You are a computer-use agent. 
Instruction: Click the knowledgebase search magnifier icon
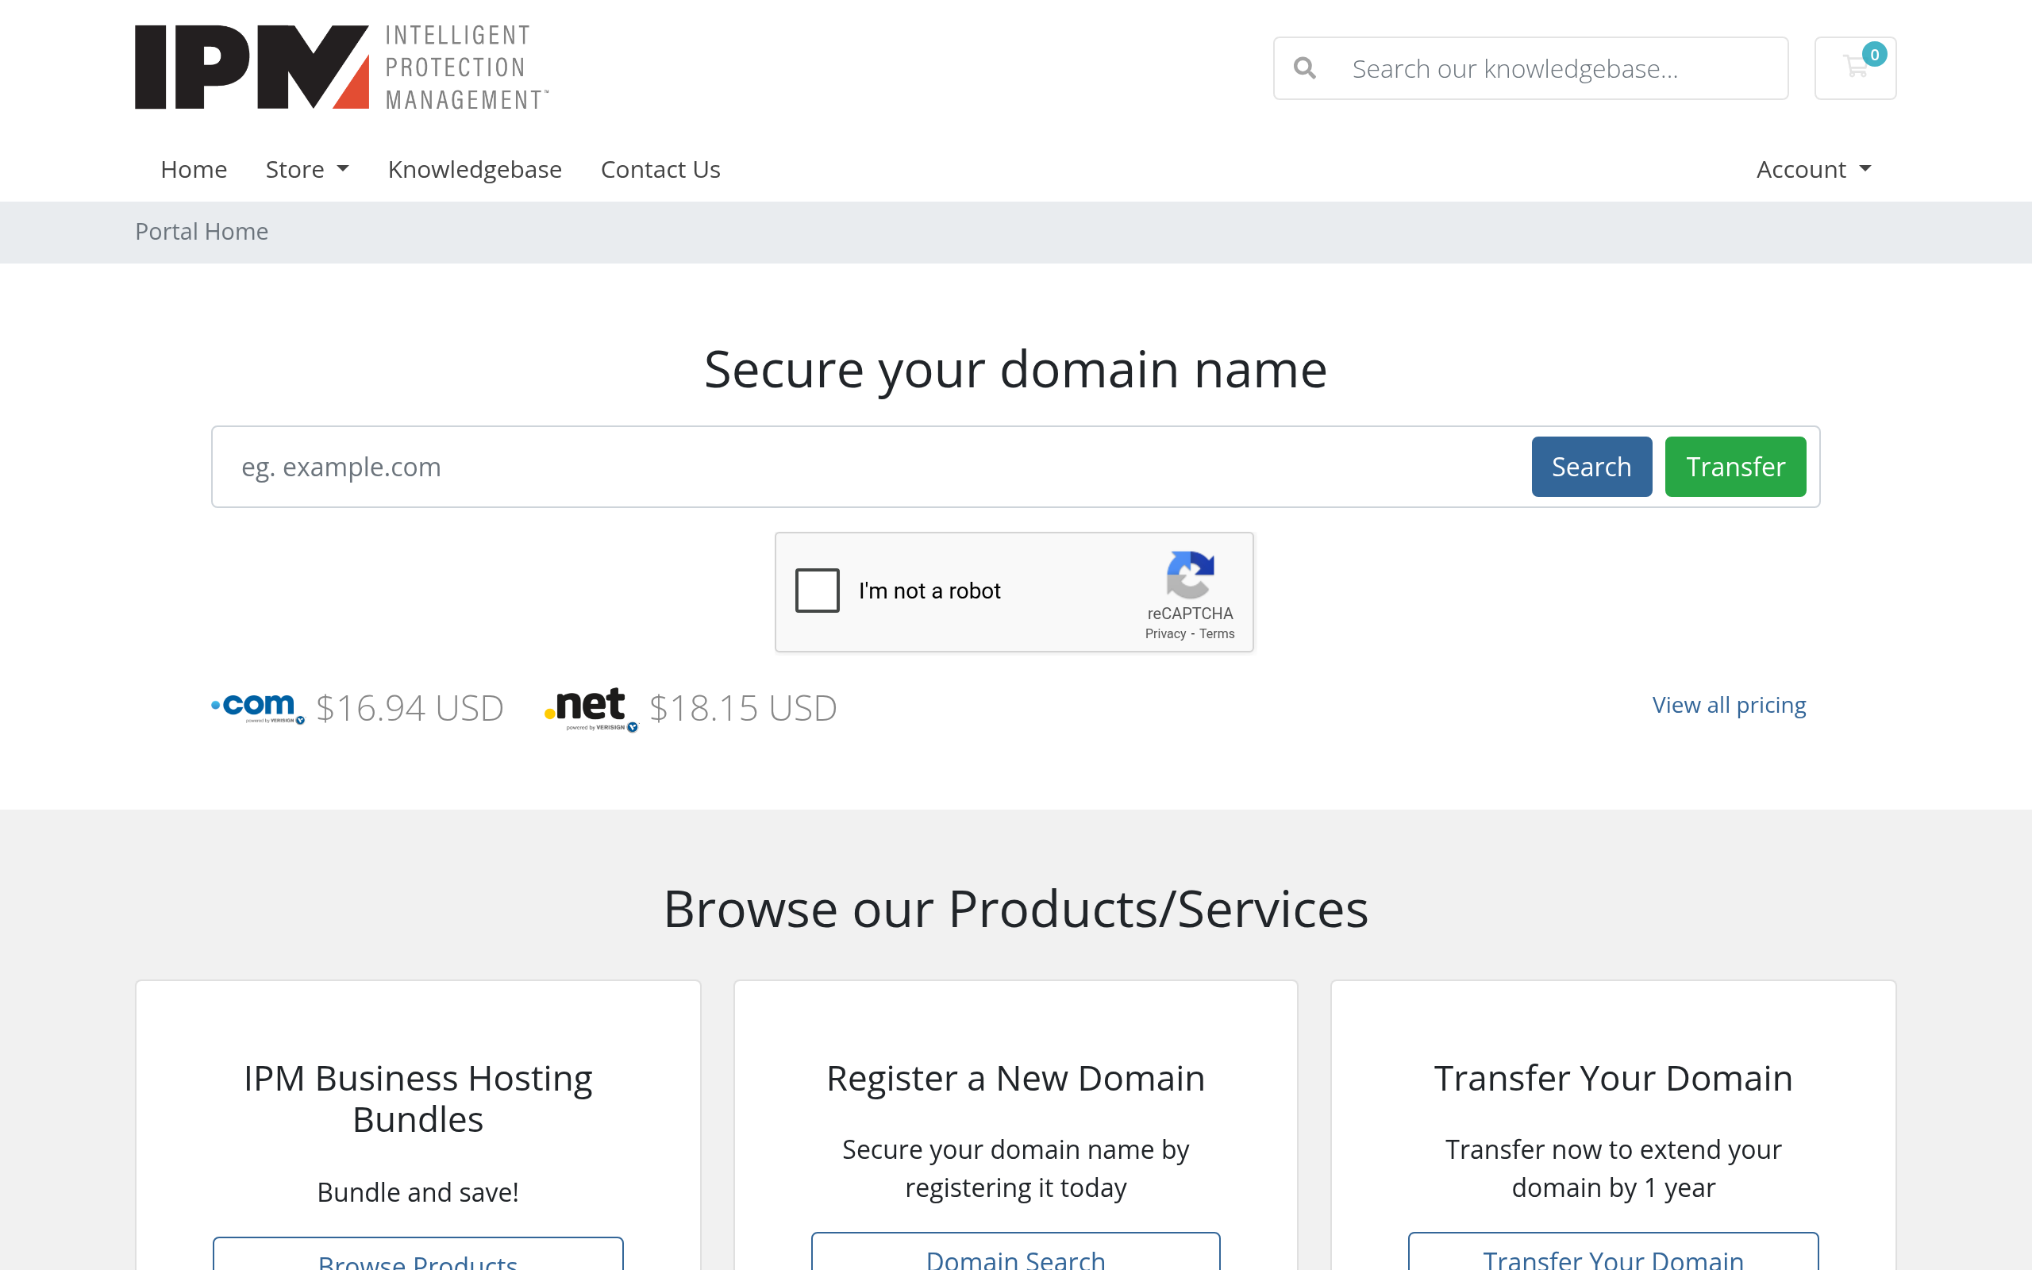1305,68
